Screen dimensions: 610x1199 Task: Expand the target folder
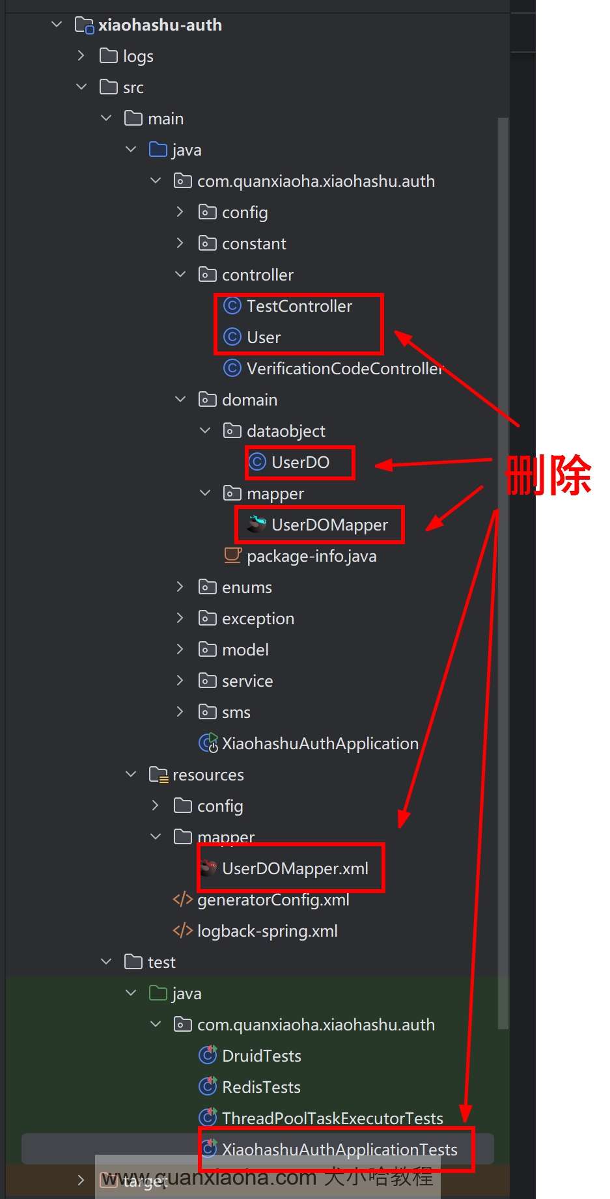click(81, 1180)
